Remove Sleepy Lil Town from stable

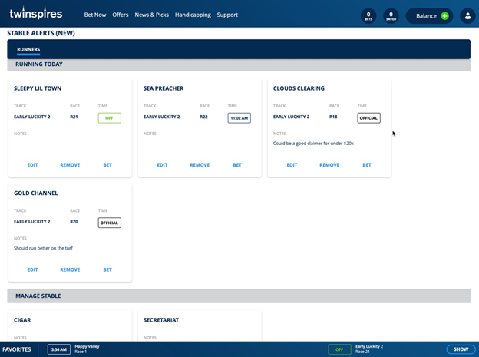click(70, 165)
